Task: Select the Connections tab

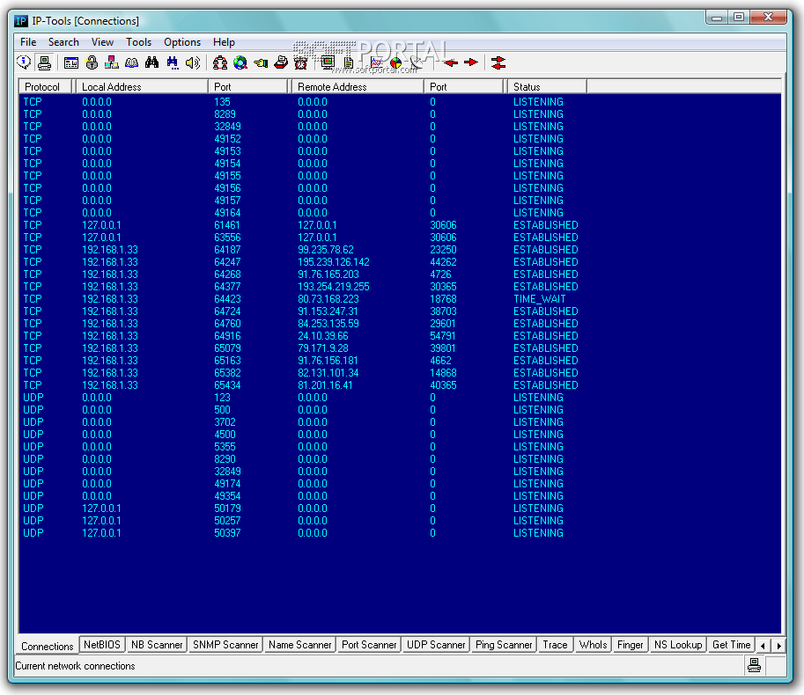Action: (x=48, y=646)
